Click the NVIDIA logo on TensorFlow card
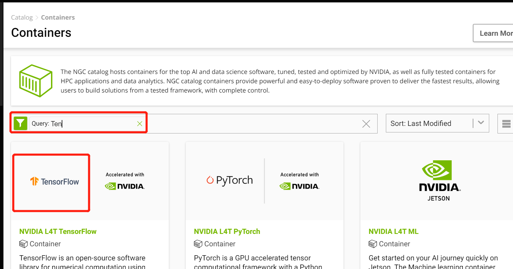 click(x=125, y=186)
